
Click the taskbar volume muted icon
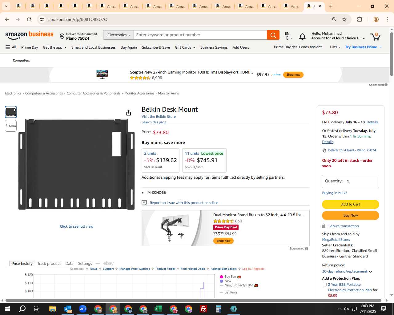click(x=347, y=309)
